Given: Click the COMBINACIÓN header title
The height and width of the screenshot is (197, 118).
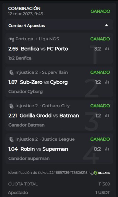Looking at the screenshot, I should (x=24, y=8).
